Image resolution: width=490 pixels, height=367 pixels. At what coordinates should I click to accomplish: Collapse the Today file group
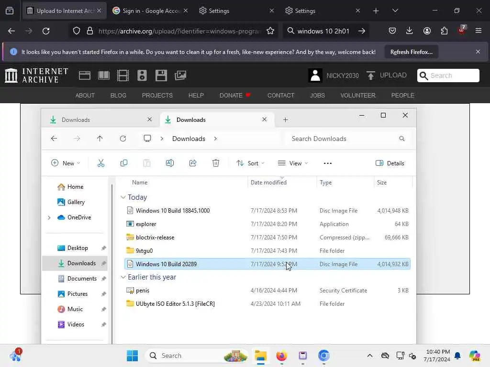point(123,197)
